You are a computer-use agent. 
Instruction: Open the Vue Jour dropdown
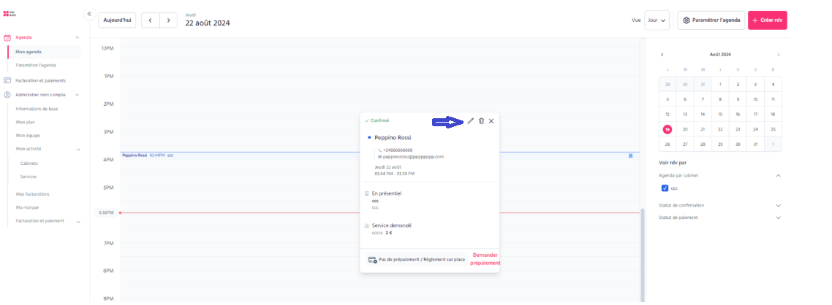pos(657,20)
